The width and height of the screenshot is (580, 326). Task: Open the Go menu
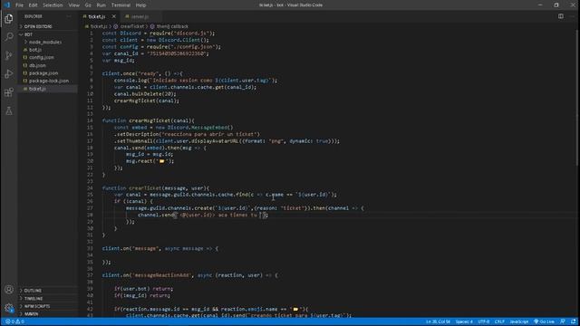(x=88, y=5)
